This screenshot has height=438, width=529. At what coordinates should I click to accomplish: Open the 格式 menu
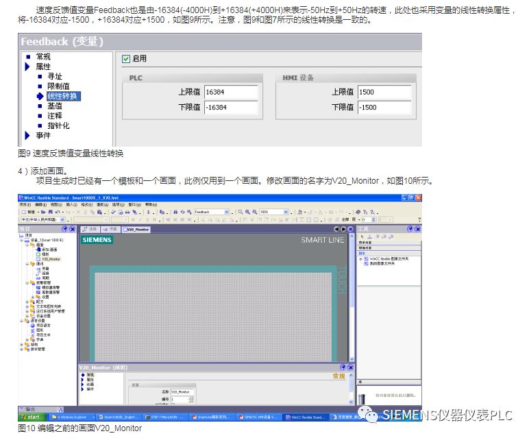[x=87, y=204]
